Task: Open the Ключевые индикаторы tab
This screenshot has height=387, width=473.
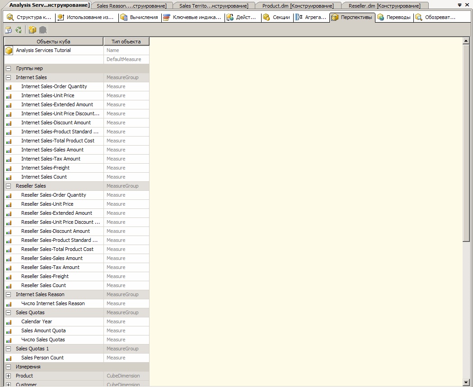Action: point(192,18)
